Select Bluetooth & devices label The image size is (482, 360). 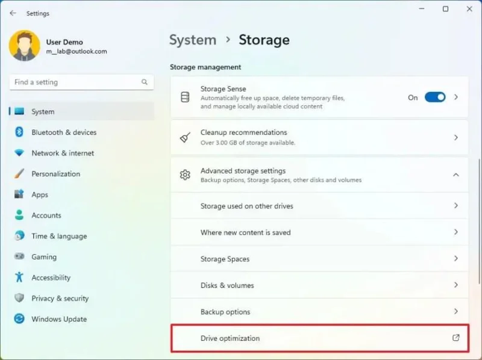[64, 132]
